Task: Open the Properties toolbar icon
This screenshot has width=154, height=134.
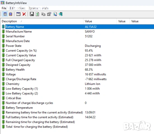Action: click(49, 14)
